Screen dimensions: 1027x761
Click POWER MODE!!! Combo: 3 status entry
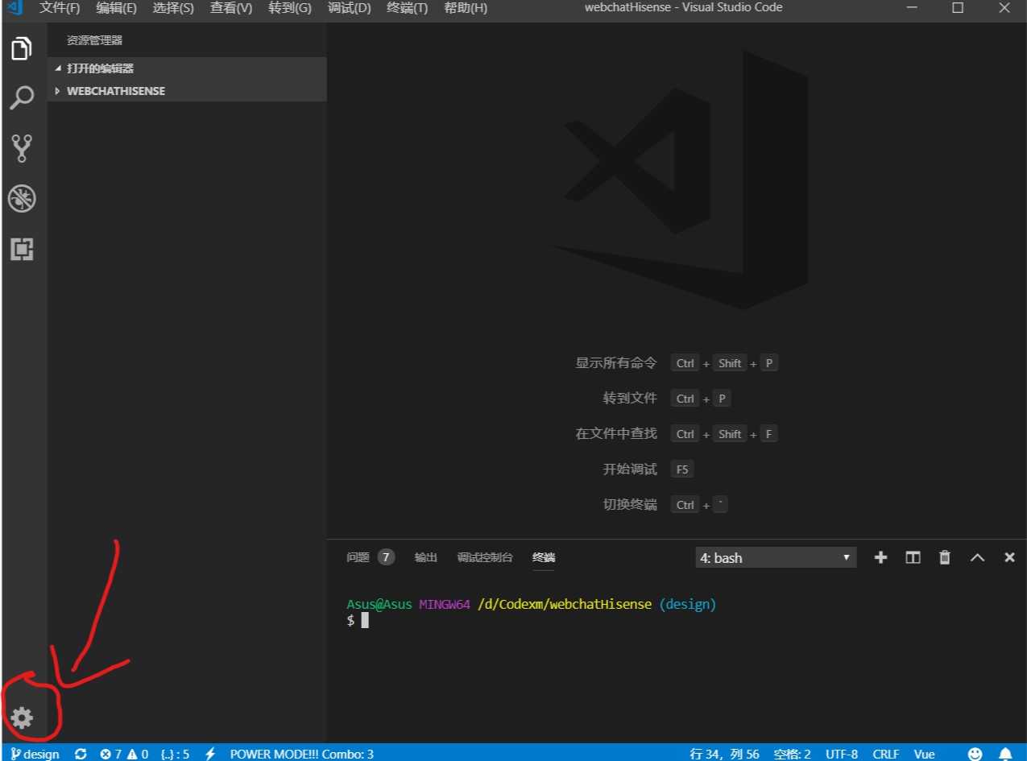tap(302, 754)
